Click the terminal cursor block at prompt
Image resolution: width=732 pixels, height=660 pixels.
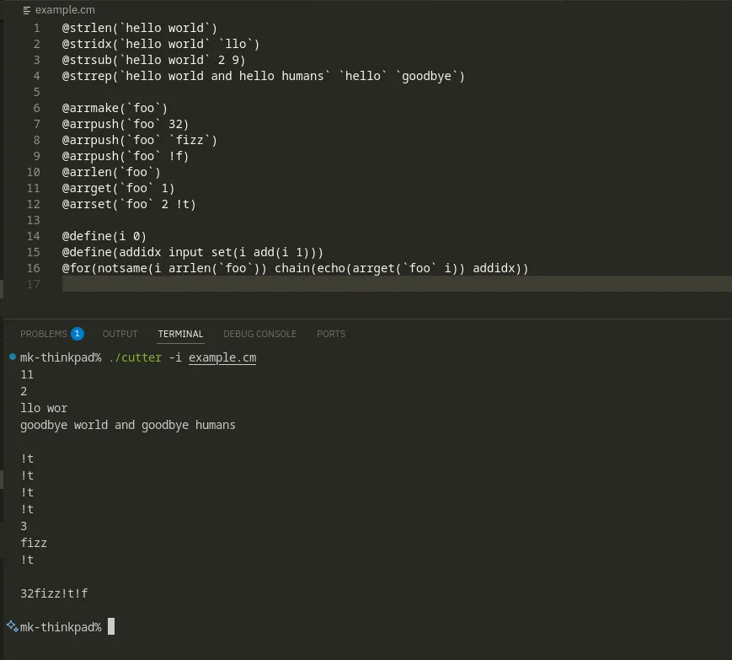pos(111,626)
